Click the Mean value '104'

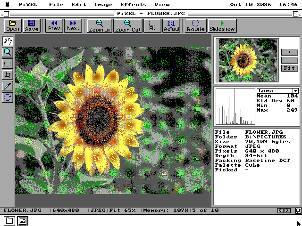tap(292, 96)
